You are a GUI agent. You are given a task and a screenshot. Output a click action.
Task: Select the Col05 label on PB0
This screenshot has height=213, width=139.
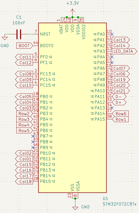[x=24, y=97]
